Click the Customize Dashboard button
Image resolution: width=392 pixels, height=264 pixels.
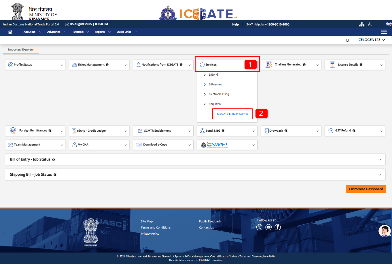tap(366, 189)
